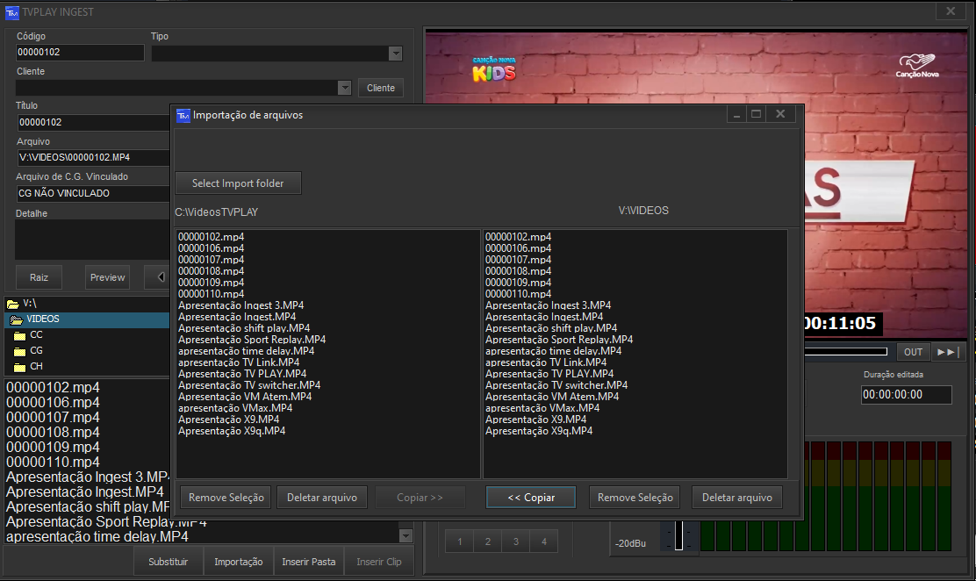The height and width of the screenshot is (581, 976).
Task: Click the V:\ drive root folder icon
Action: 12,304
